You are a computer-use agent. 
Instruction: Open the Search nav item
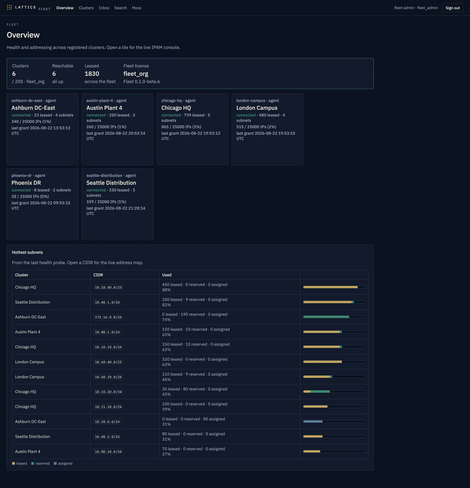click(x=121, y=8)
